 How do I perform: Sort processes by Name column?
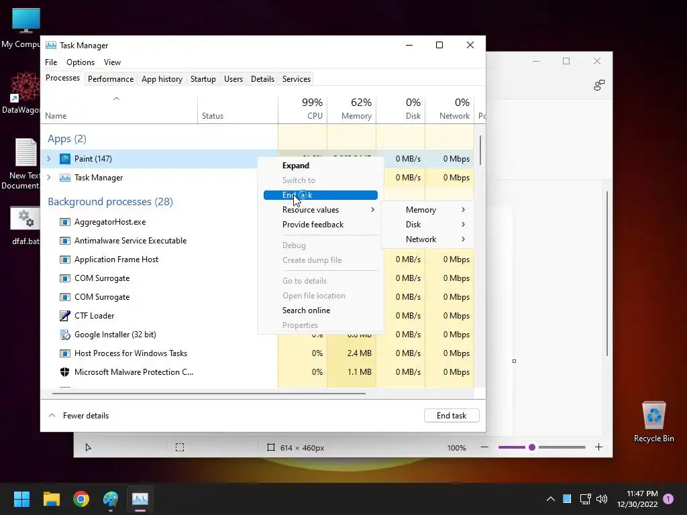[119, 109]
